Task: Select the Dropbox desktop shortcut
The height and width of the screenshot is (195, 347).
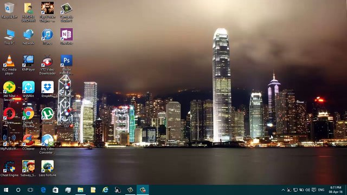Action: coord(47,89)
